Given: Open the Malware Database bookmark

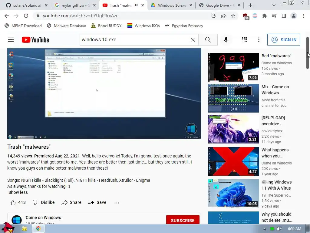Looking at the screenshot, I should 66,25.
